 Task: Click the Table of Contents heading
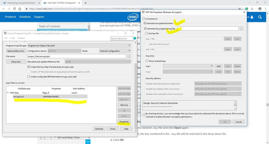(50, 26)
